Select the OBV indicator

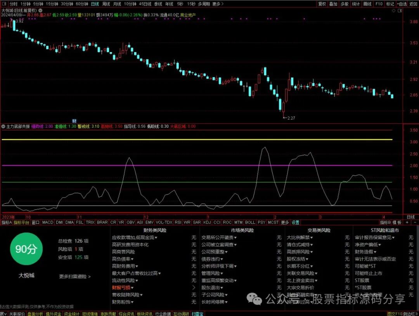(x=131, y=222)
